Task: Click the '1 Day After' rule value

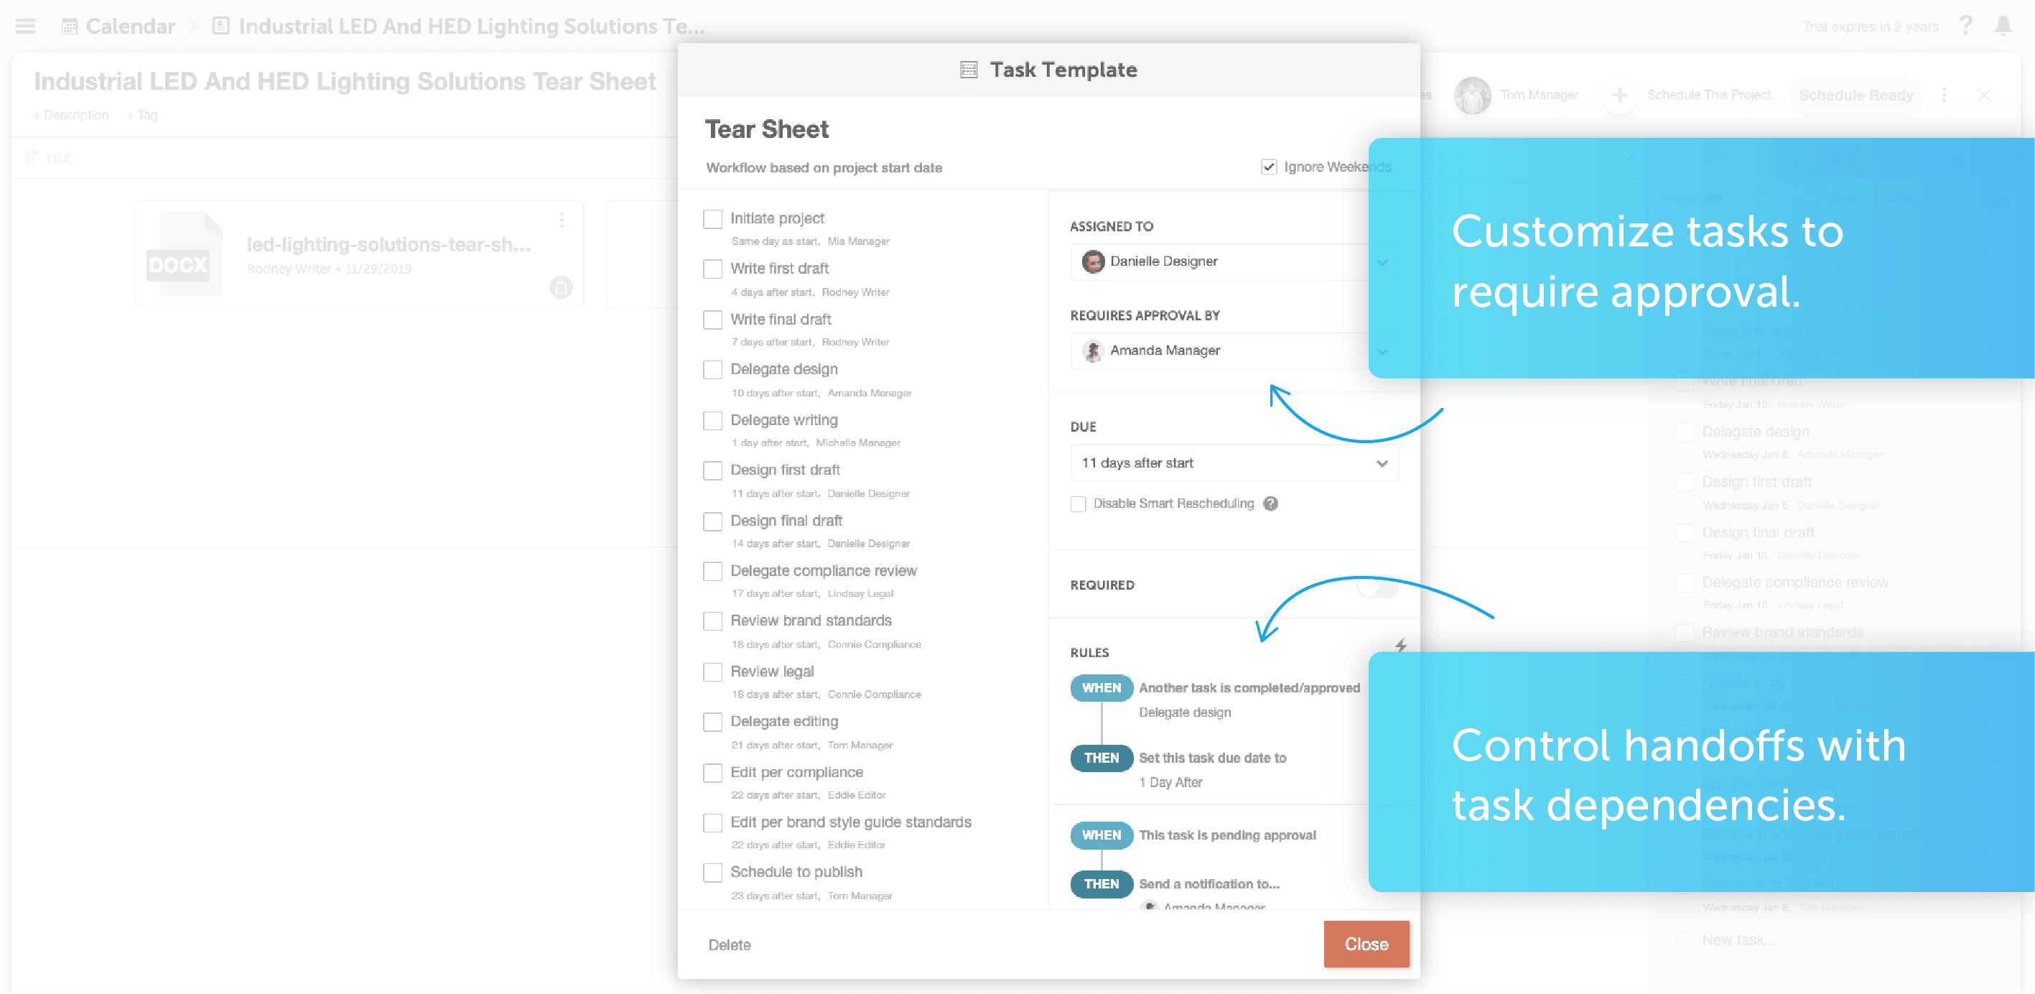Action: click(1170, 782)
